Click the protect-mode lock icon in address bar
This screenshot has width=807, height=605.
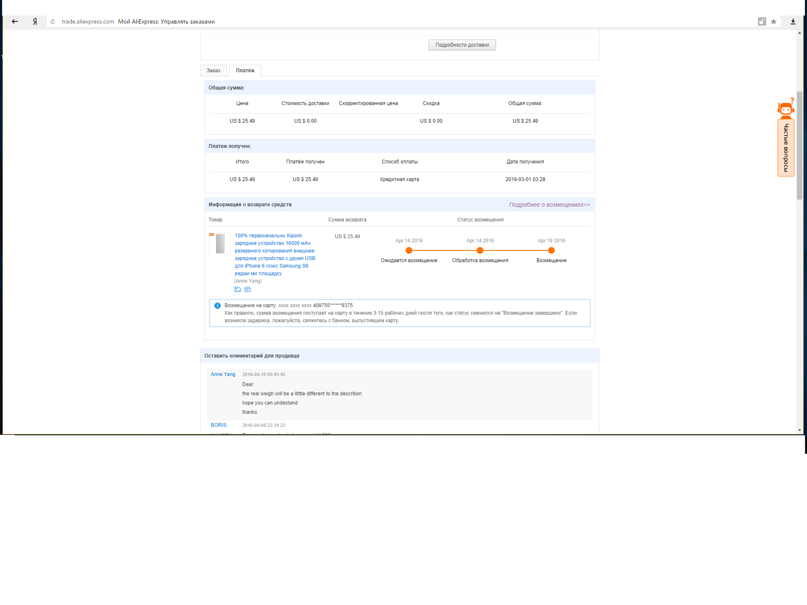coord(762,21)
